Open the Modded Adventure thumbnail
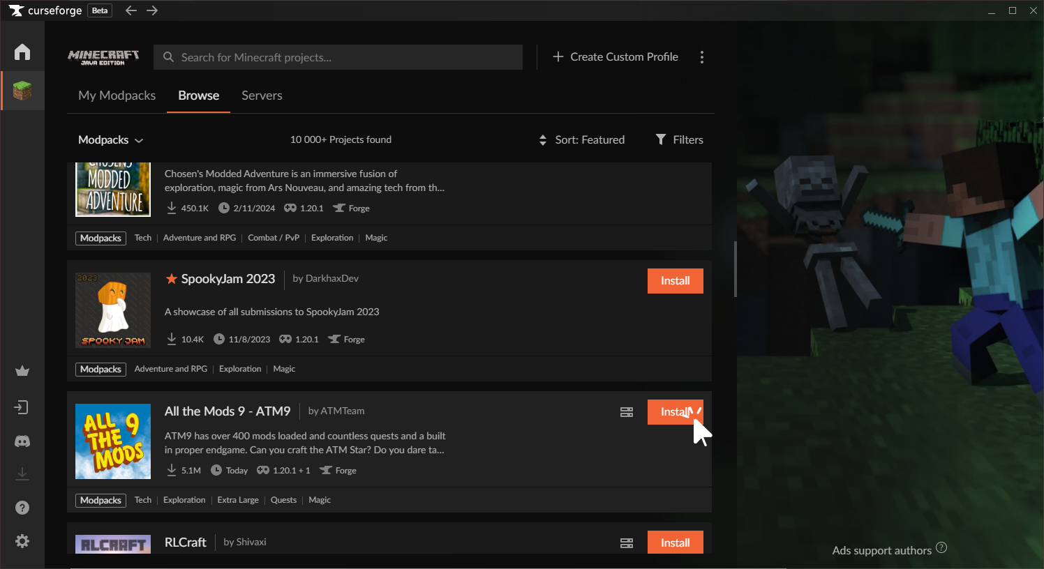Image resolution: width=1044 pixels, height=569 pixels. (113, 190)
